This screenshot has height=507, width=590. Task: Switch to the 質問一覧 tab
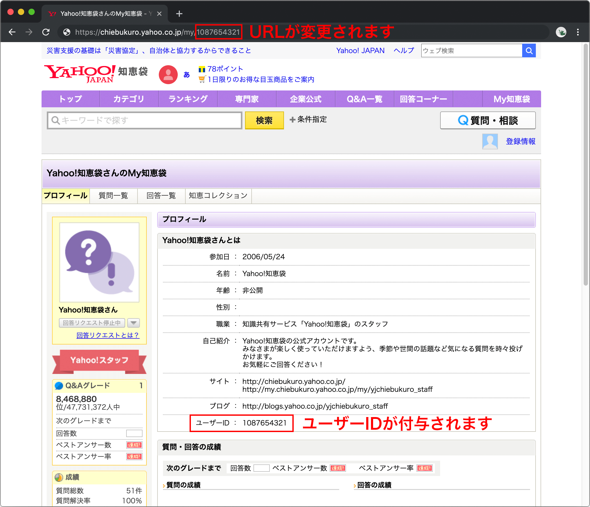pos(113,196)
